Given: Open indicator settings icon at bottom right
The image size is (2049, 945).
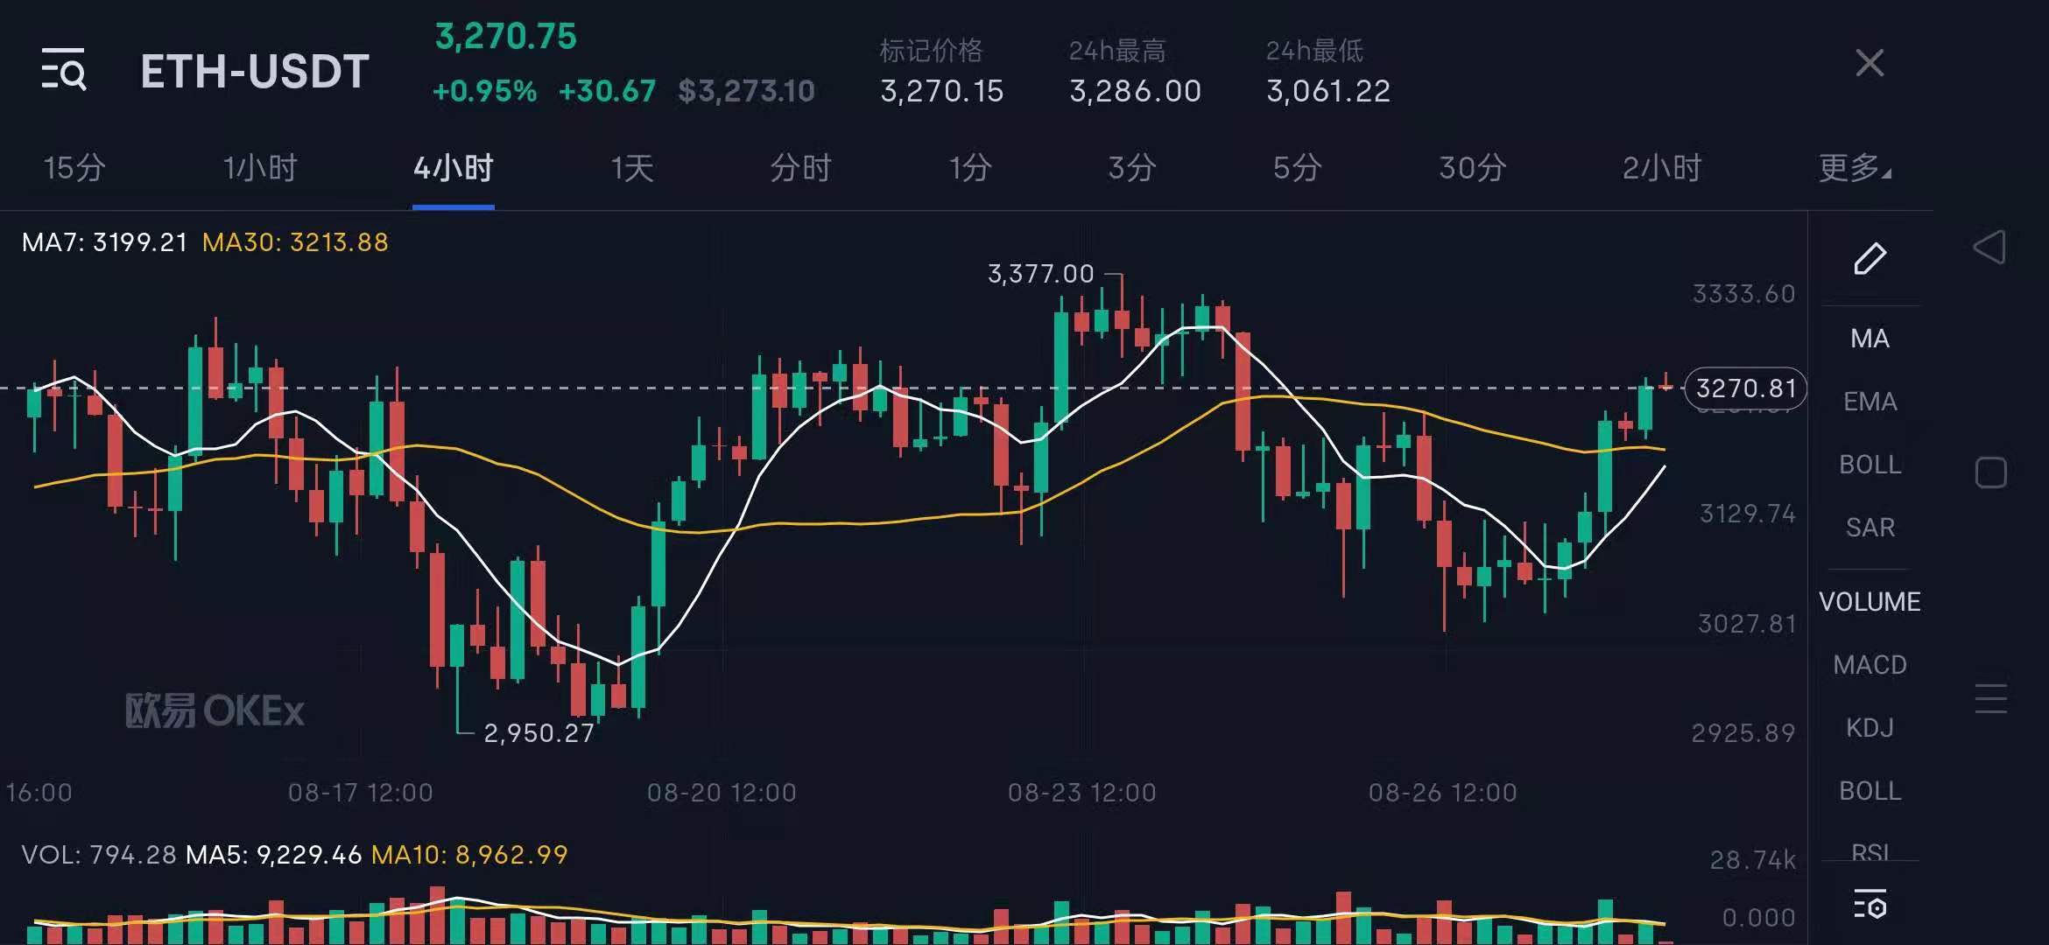Looking at the screenshot, I should (x=1869, y=905).
